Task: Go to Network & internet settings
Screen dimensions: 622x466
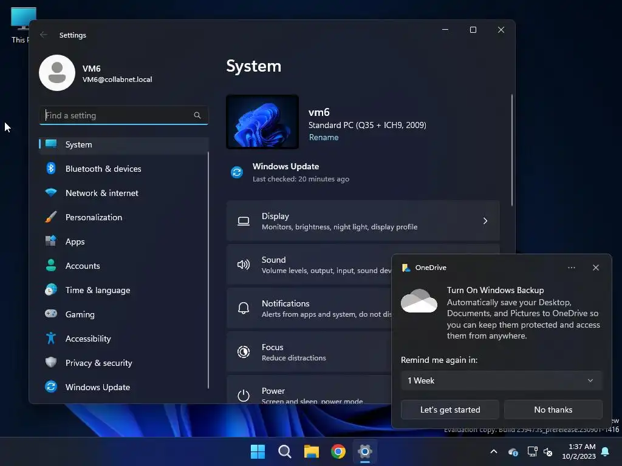Action: (x=124, y=193)
